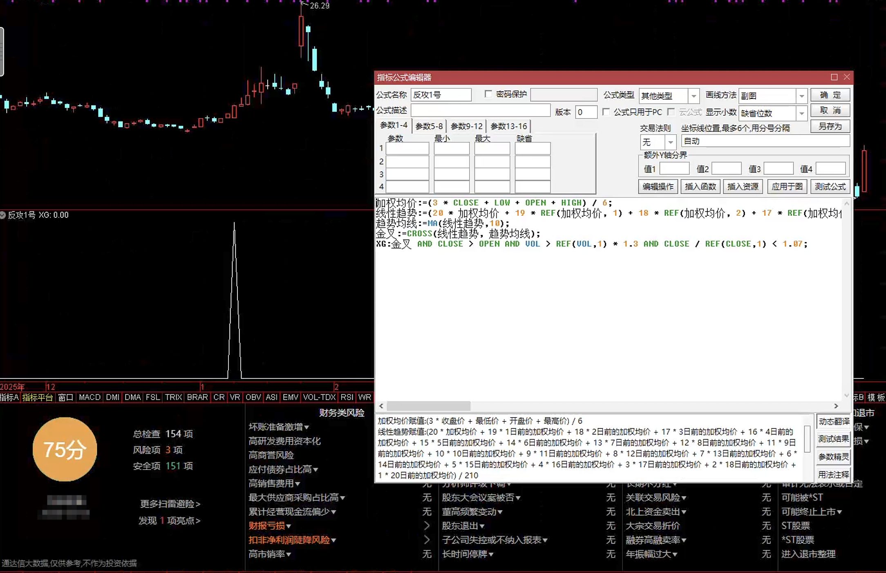Click the 动态翻译 button
The image size is (886, 573).
click(x=834, y=421)
